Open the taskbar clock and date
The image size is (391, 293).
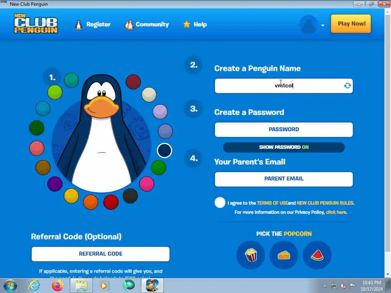(x=372, y=286)
